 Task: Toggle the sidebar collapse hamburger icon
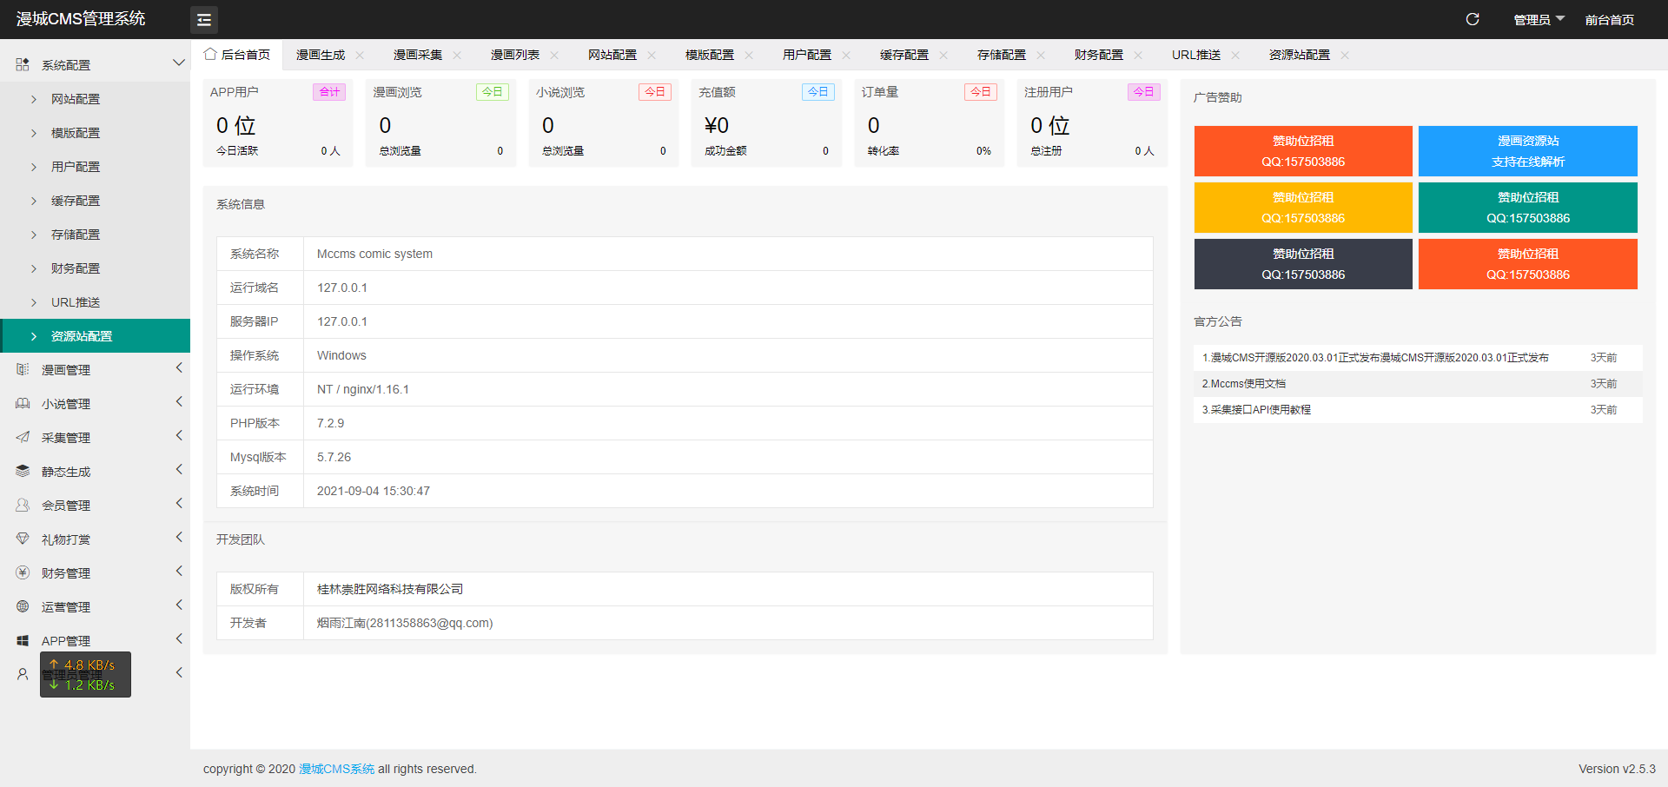(204, 19)
